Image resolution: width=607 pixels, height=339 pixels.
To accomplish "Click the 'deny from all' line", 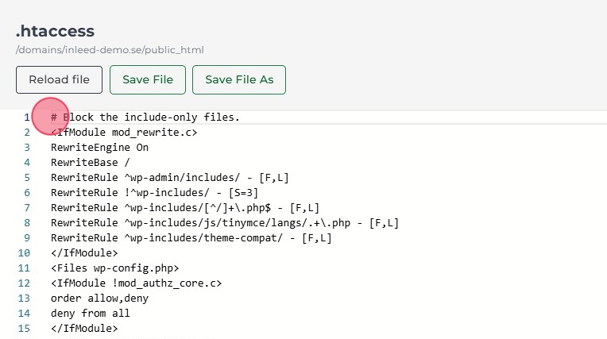I will 91,314.
